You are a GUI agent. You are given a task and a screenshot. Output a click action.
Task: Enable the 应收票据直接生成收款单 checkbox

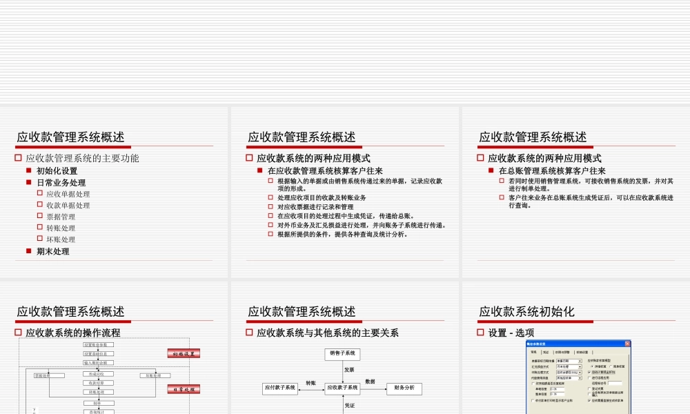589,400
